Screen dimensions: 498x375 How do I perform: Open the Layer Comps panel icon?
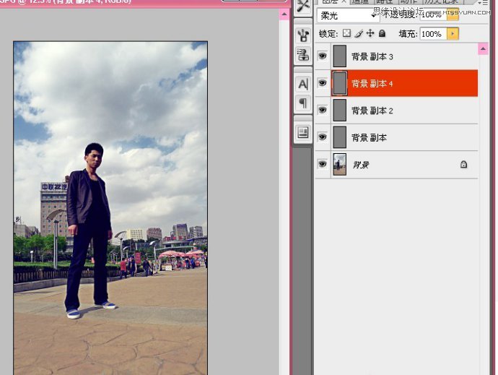(303, 132)
